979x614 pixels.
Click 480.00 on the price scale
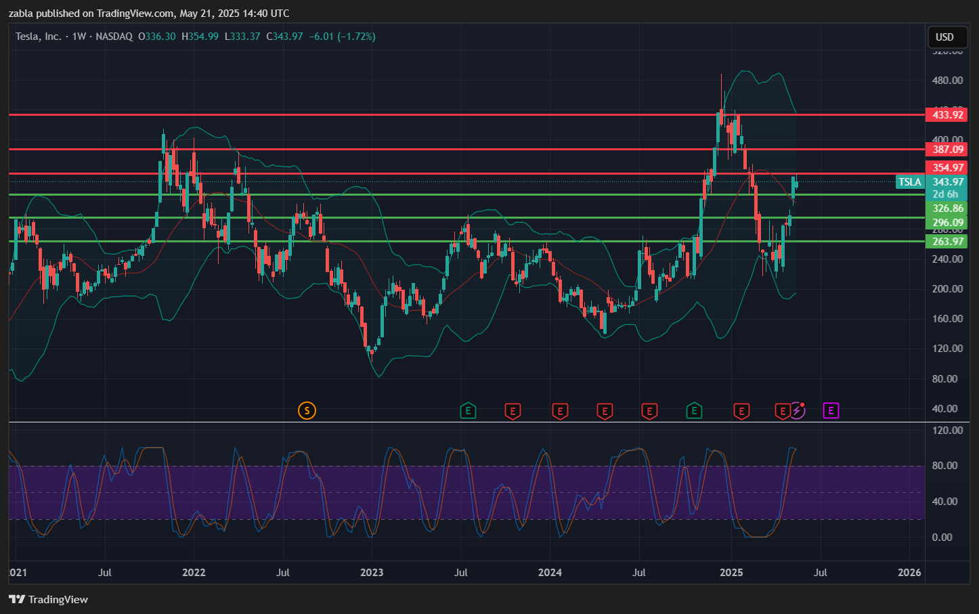coord(947,81)
